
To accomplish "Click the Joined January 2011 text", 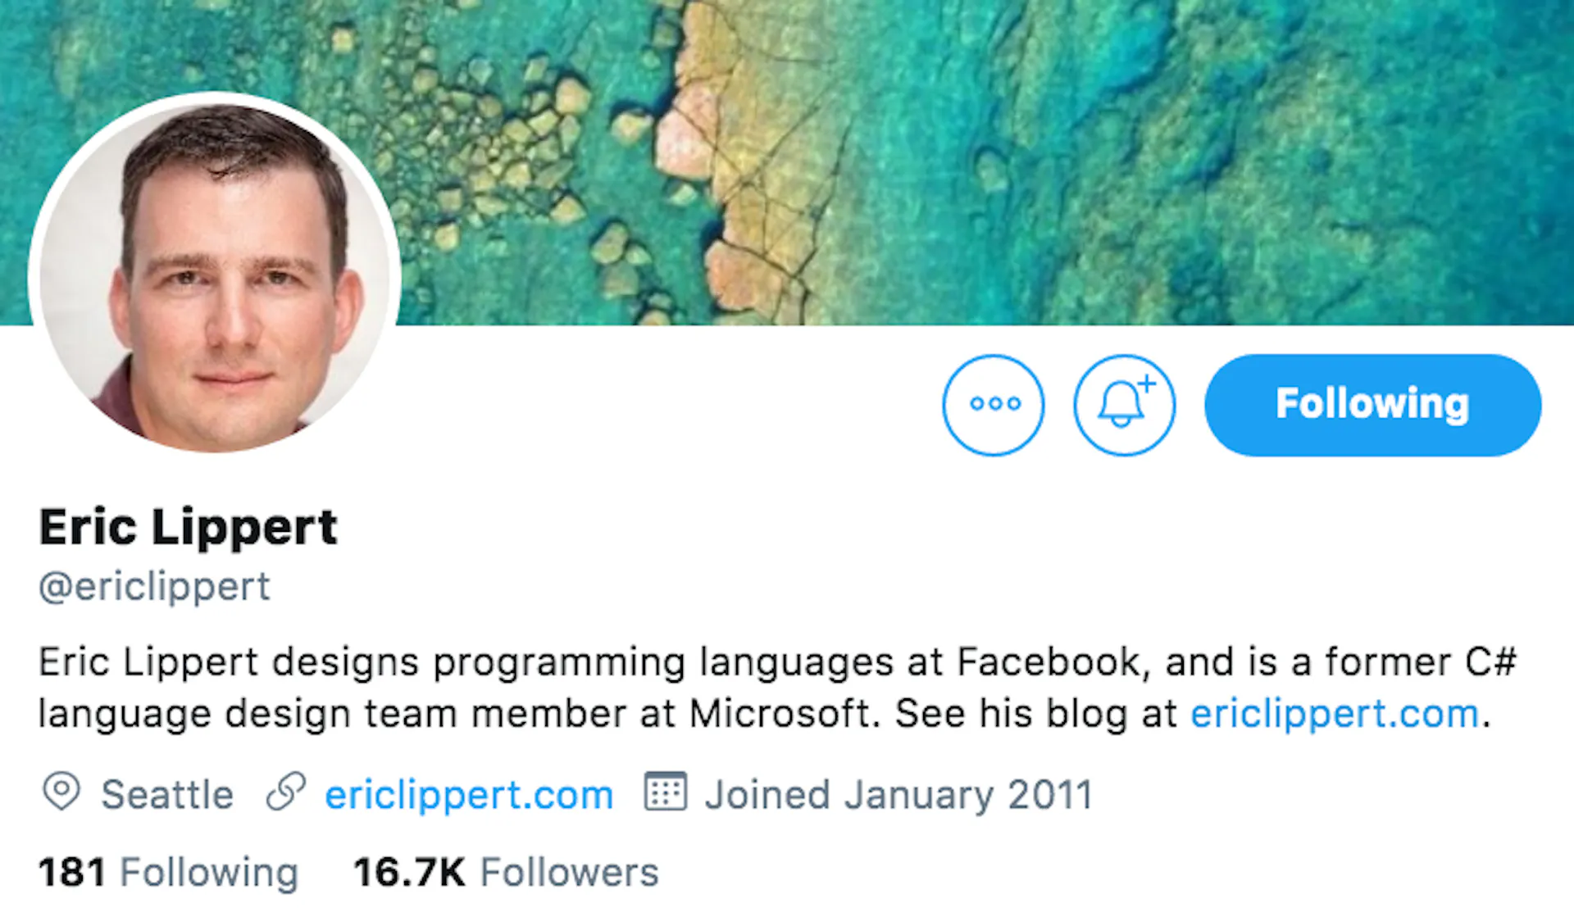I will [898, 795].
